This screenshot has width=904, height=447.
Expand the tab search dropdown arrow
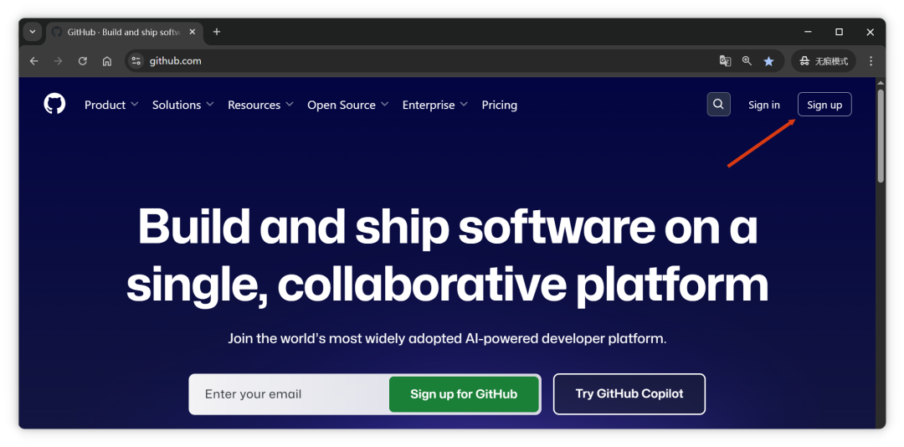point(33,32)
